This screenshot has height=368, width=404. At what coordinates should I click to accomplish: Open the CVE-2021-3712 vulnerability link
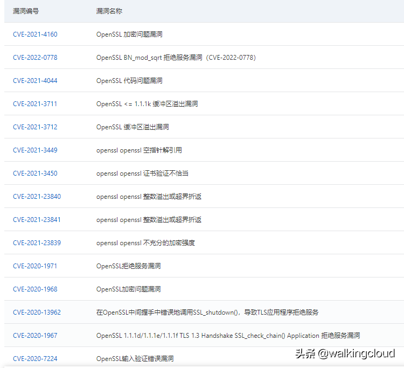pyautogui.click(x=35, y=127)
